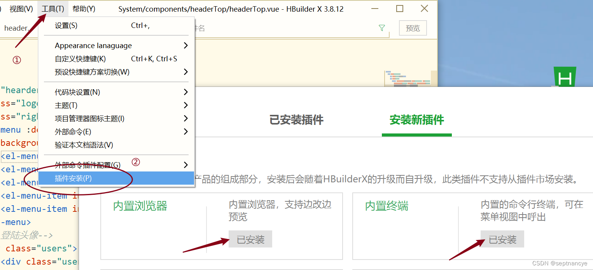Click the ss="logo code line
This screenshot has height=270, width=593.
point(19,103)
